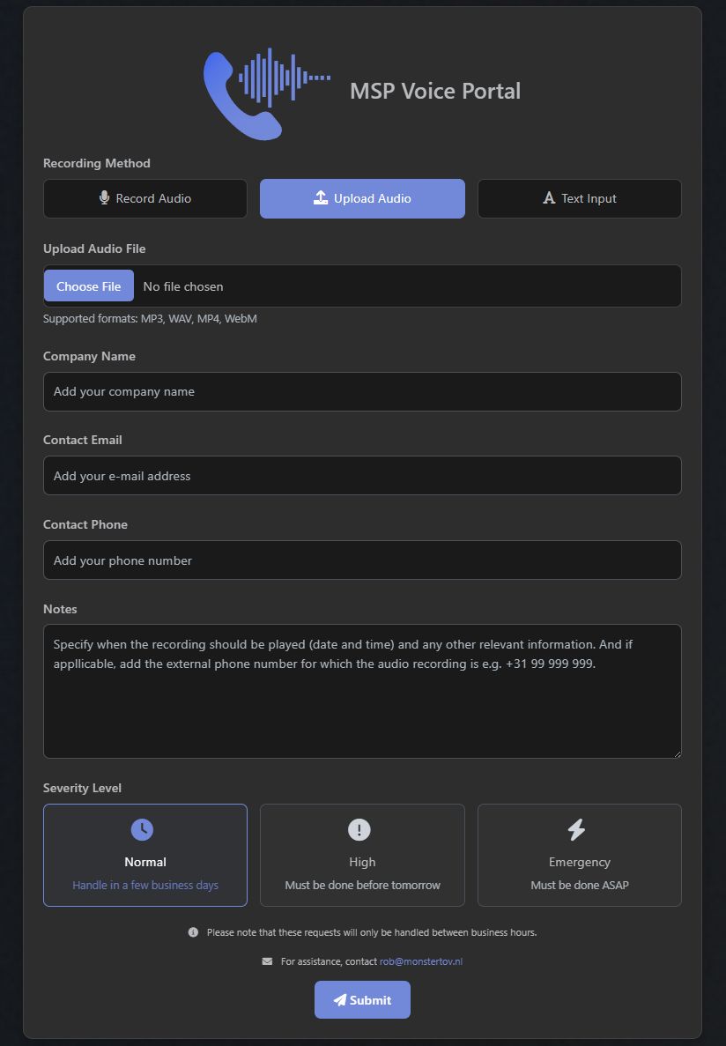The image size is (726, 1046).
Task: Click the clock icon above Normal severity
Action: [x=144, y=828]
